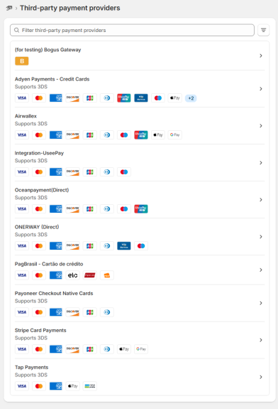Focus the Filter third-party payment providers field
Screen dimensions: 278x409
(x=132, y=31)
